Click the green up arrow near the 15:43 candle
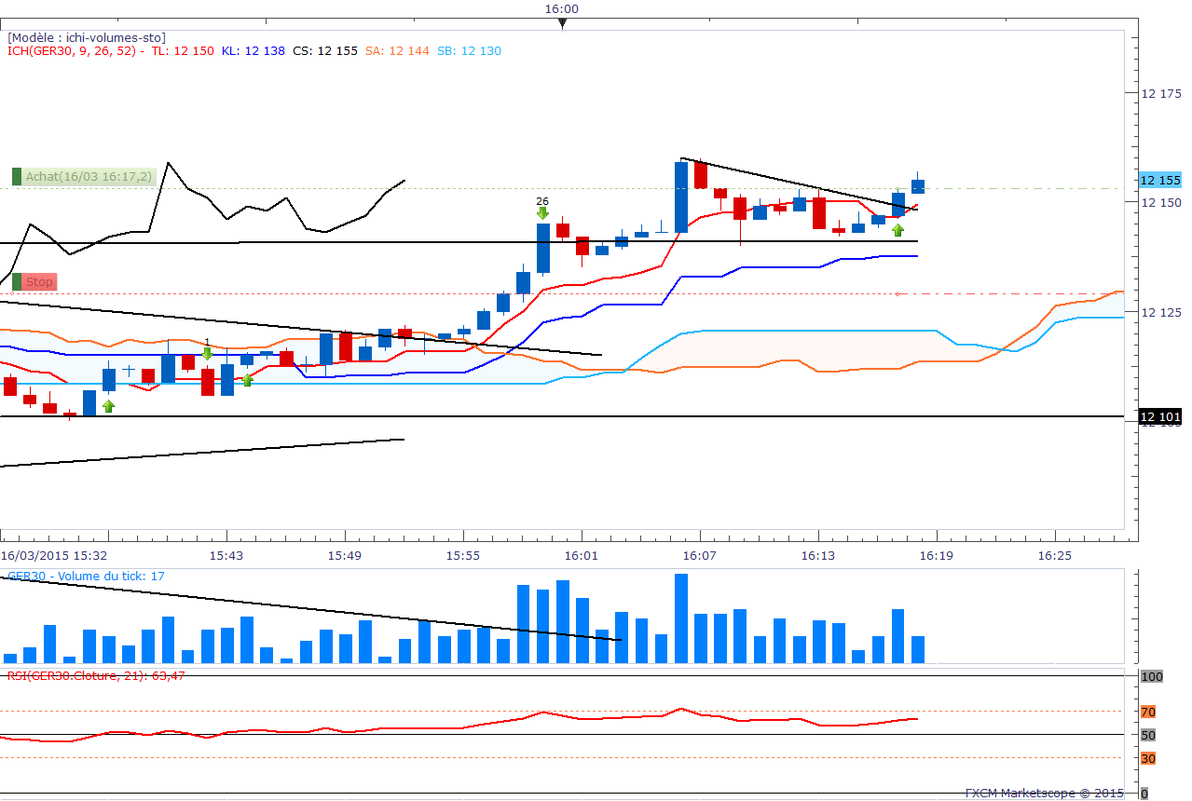 [x=247, y=379]
